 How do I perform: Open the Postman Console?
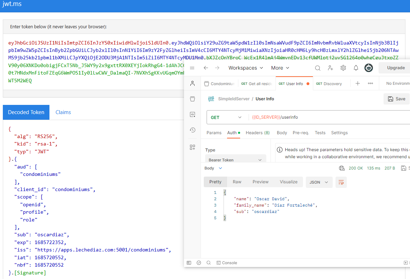[227, 263]
